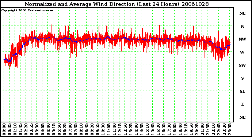
Task: Click the "01:45" time axis label
Action: [20, 129]
